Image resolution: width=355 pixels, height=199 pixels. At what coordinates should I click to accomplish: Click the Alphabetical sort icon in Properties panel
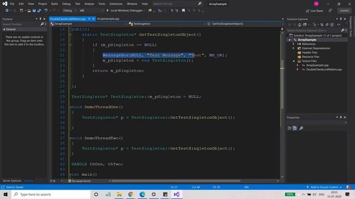point(295,128)
